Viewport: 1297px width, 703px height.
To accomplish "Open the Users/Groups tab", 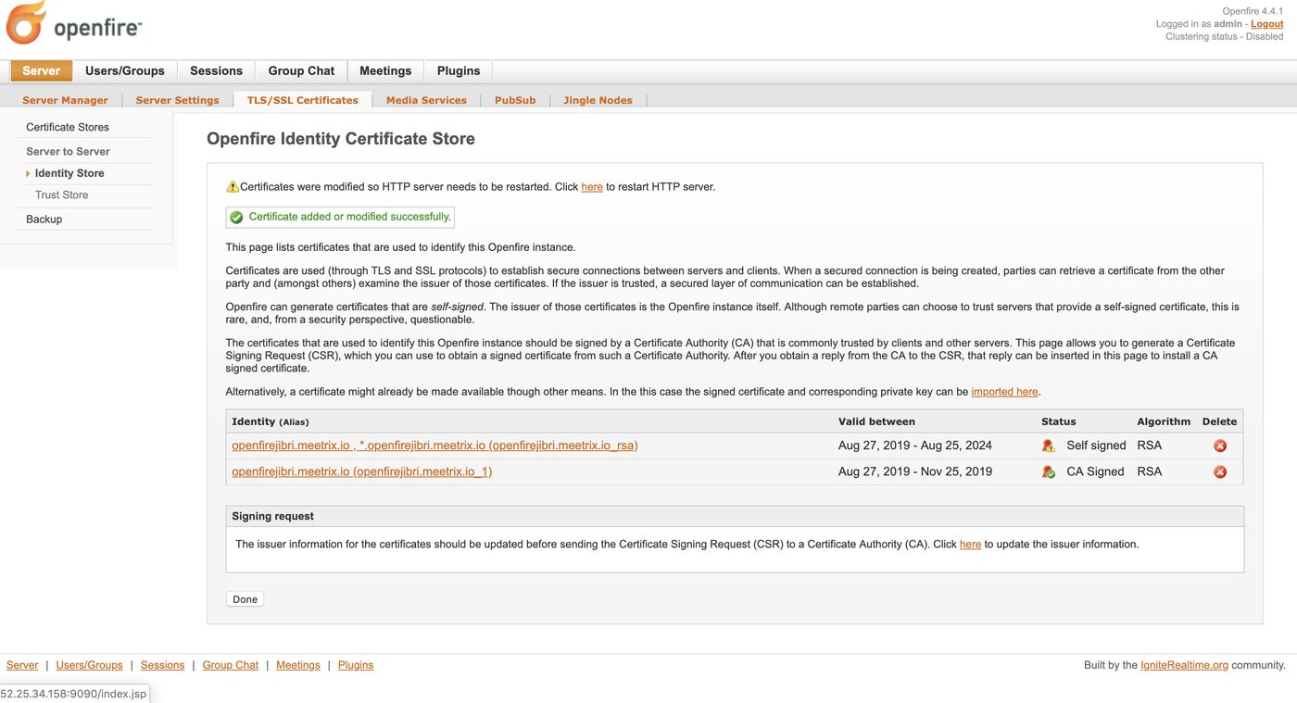I will tap(125, 70).
